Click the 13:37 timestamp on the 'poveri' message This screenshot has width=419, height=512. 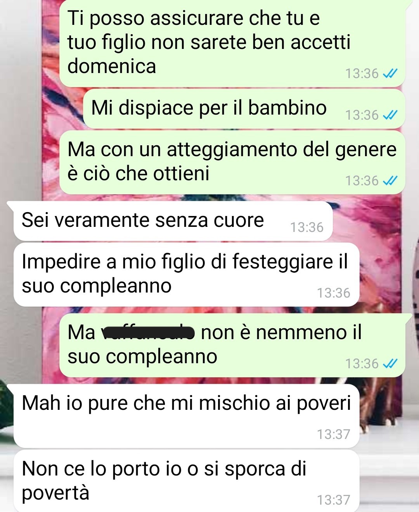334,434
